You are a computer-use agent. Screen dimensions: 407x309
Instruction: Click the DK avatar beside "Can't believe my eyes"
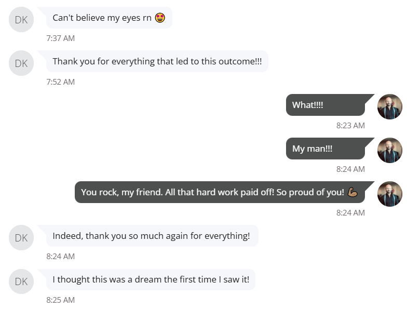(x=21, y=20)
